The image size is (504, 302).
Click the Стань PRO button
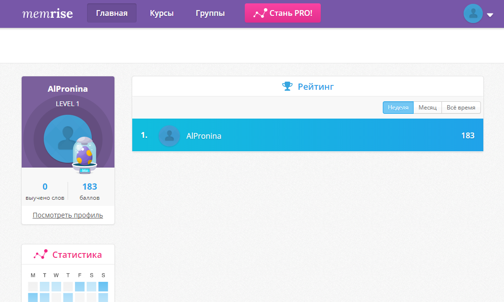click(283, 13)
